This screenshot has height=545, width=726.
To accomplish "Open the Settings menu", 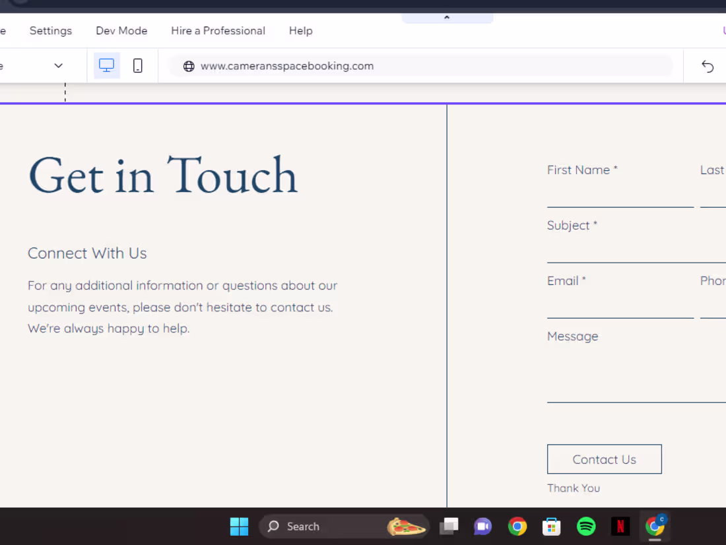I will pyautogui.click(x=50, y=30).
